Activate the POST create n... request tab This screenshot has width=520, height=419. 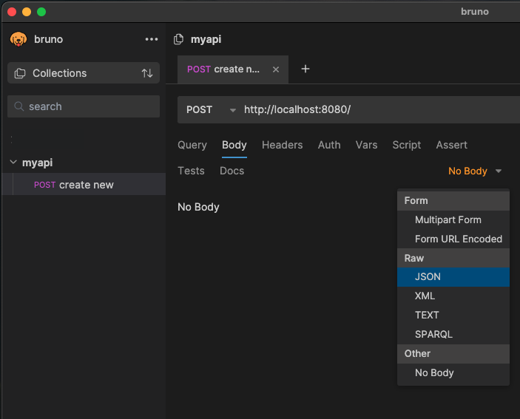click(x=233, y=69)
